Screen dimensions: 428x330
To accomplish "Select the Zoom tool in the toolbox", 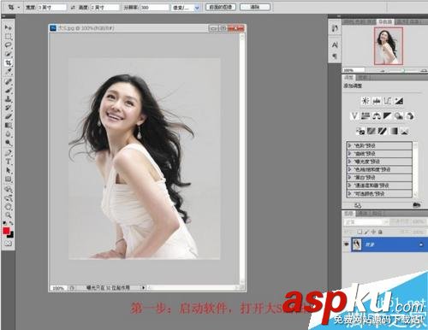I will pos(8,215).
